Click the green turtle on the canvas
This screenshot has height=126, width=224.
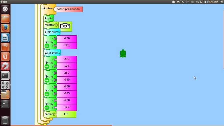tap(123, 54)
